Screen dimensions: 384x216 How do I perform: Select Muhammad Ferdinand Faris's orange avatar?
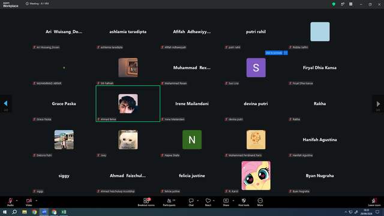(256, 140)
